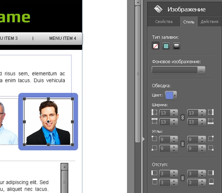Screen dimensions: 222x193
Task: Click MENU ITEM 4 in navigation bar
Action: point(63,38)
